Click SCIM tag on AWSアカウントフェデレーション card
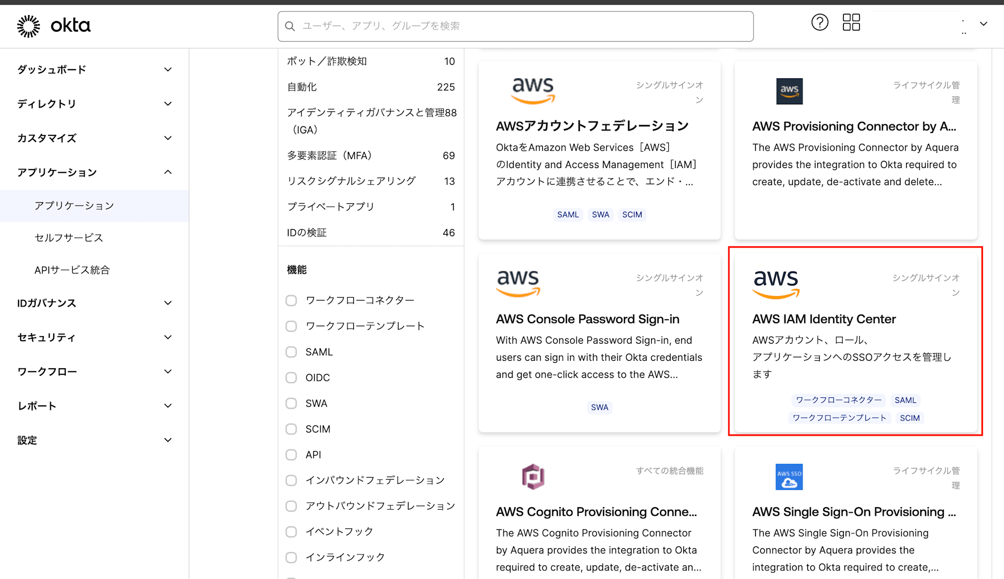1004x579 pixels. click(x=632, y=215)
